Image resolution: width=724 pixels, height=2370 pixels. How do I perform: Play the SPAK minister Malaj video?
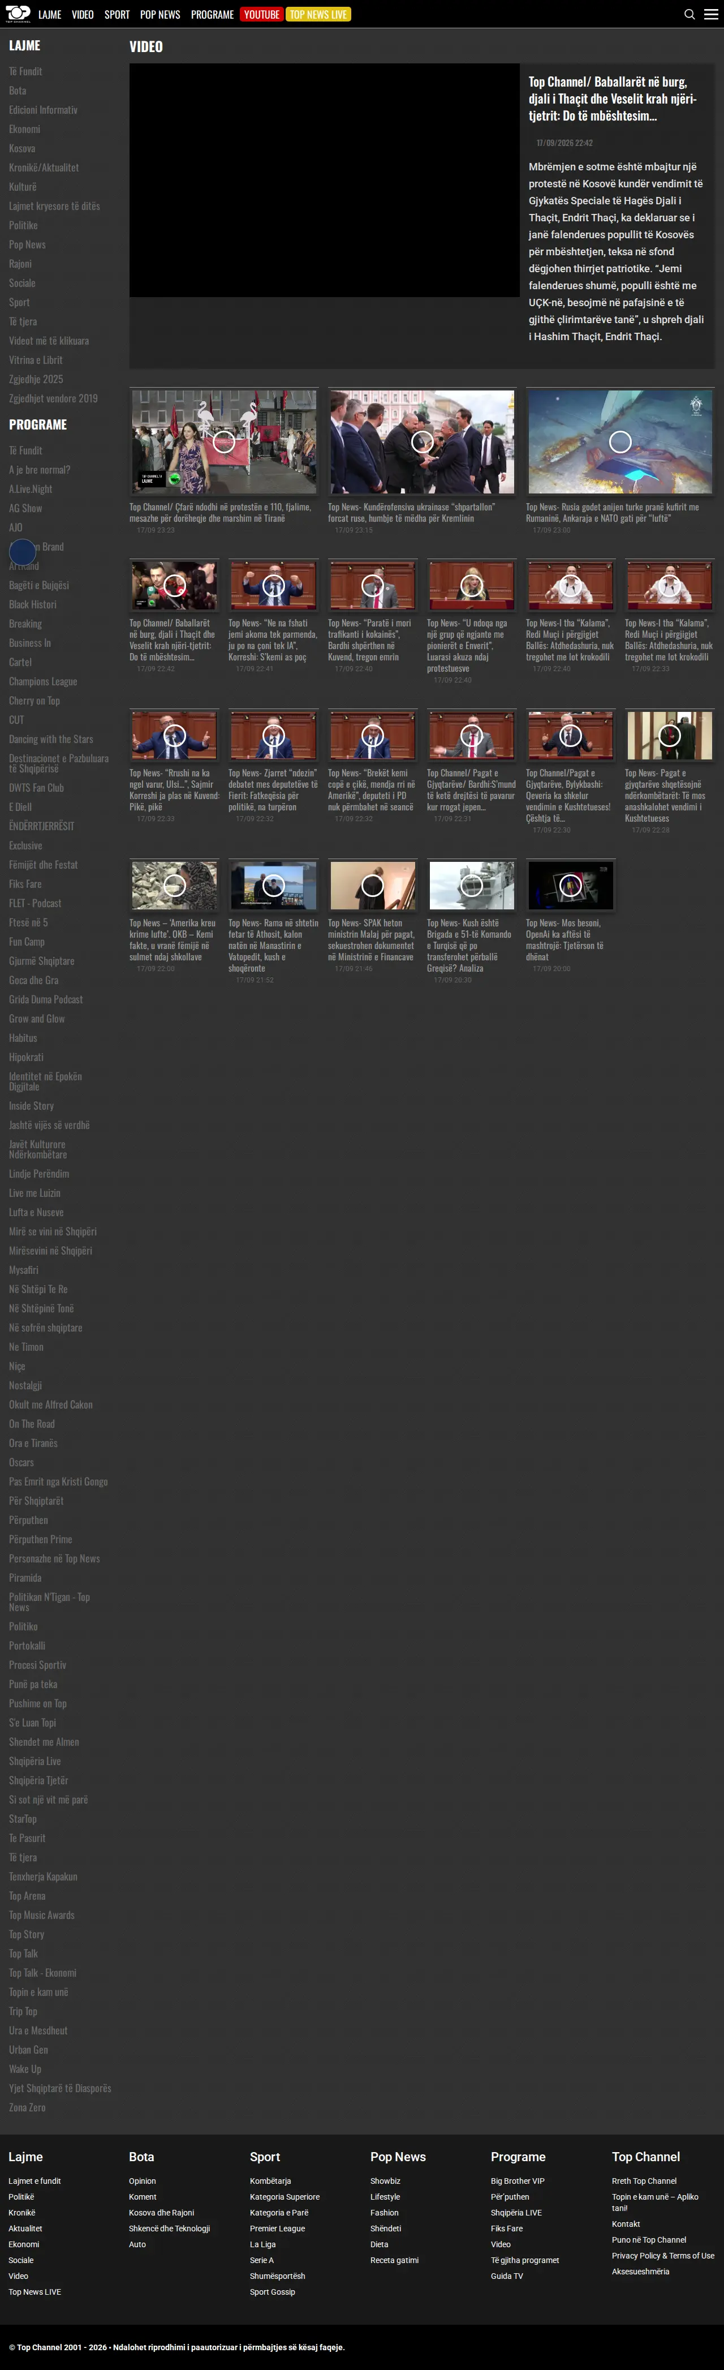[372, 885]
